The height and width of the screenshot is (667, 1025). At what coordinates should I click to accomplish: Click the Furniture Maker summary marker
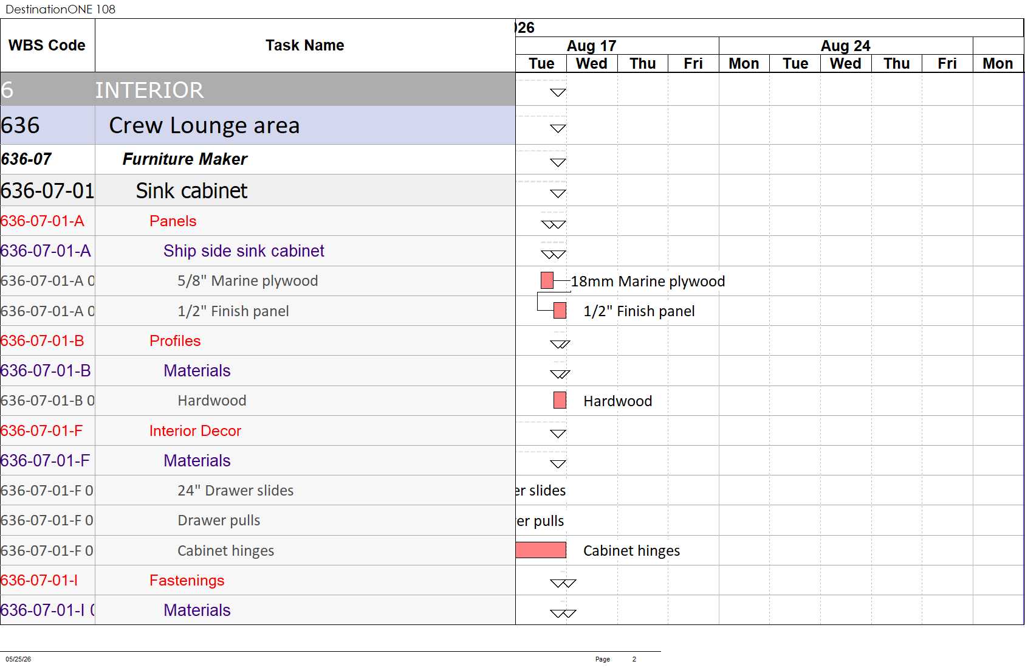pyautogui.click(x=558, y=162)
